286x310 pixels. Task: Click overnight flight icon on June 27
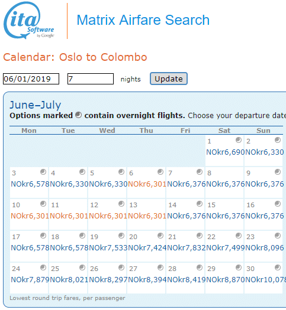160,267
